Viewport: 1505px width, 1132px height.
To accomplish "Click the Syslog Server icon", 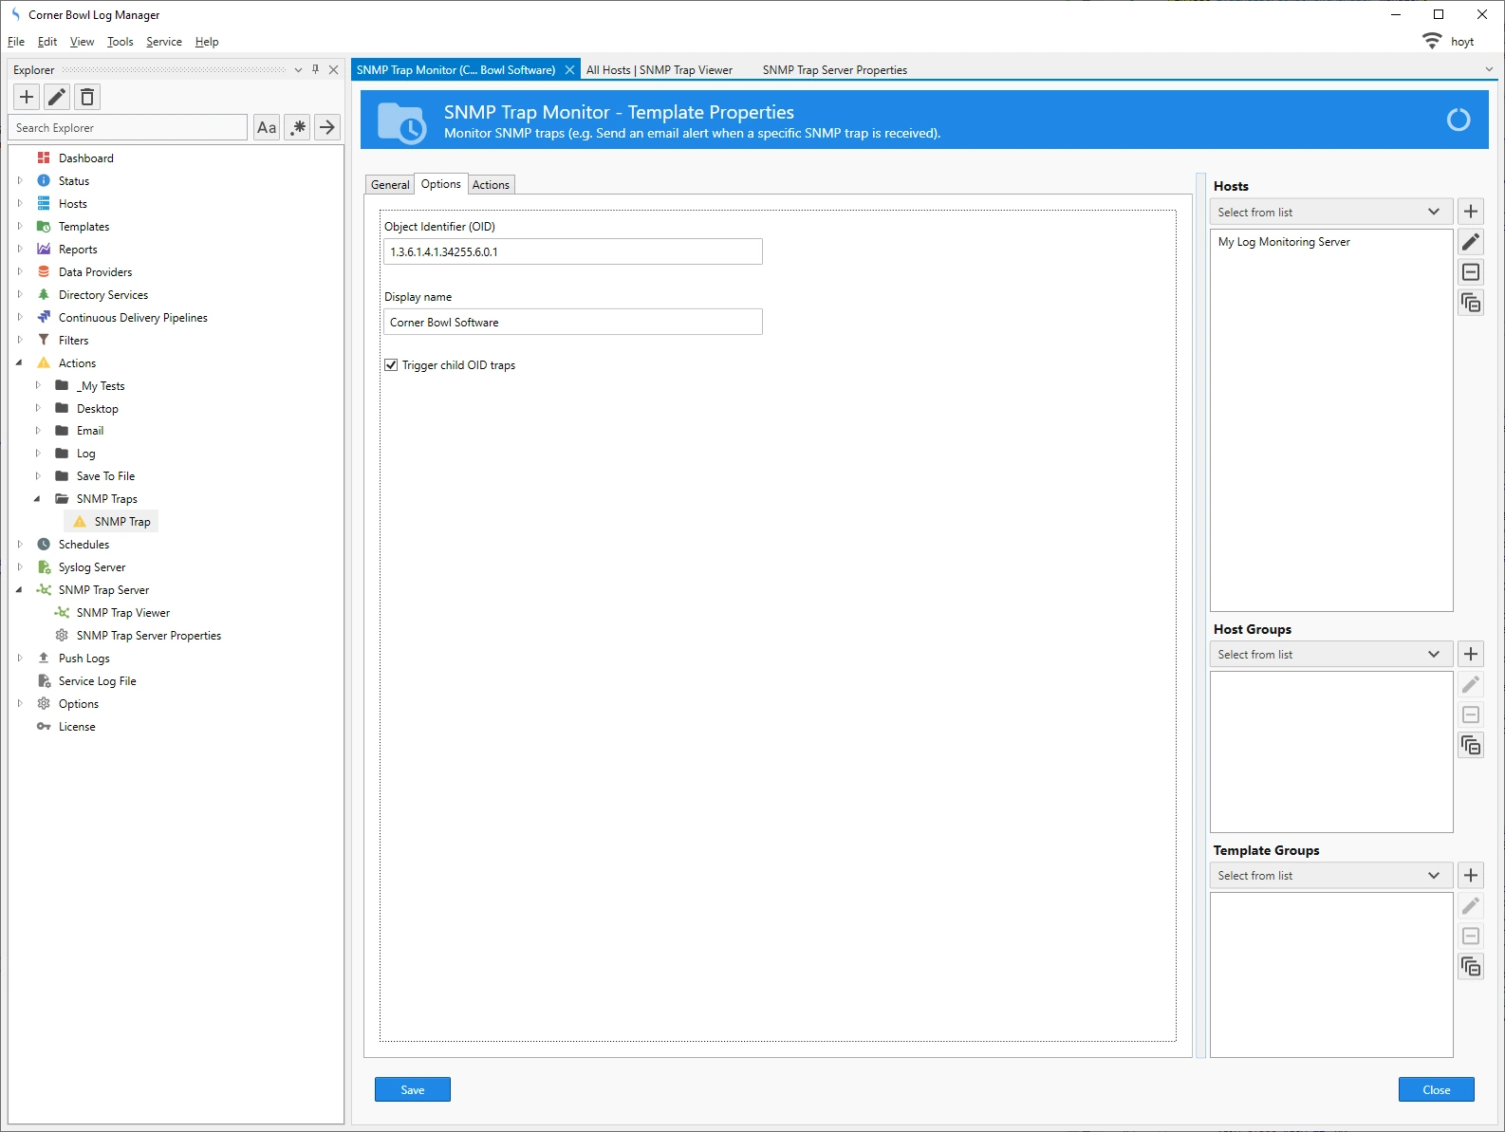I will (44, 566).
